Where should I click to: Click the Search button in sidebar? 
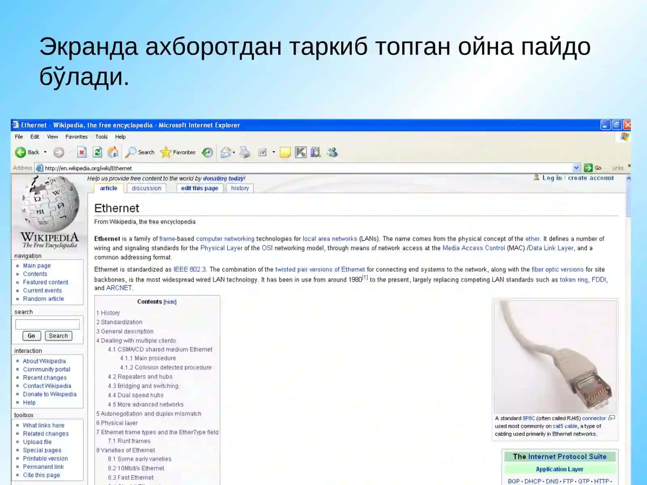click(x=58, y=336)
